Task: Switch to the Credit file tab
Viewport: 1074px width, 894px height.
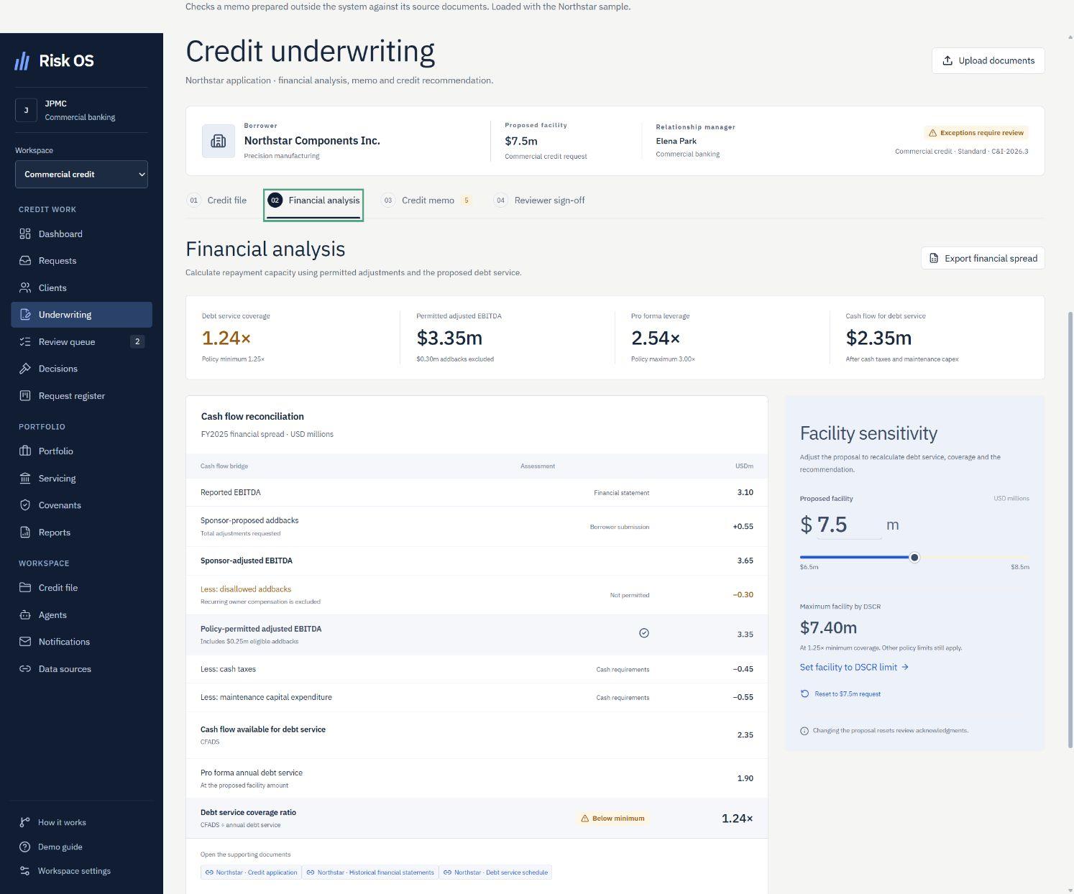Action: tap(217, 201)
